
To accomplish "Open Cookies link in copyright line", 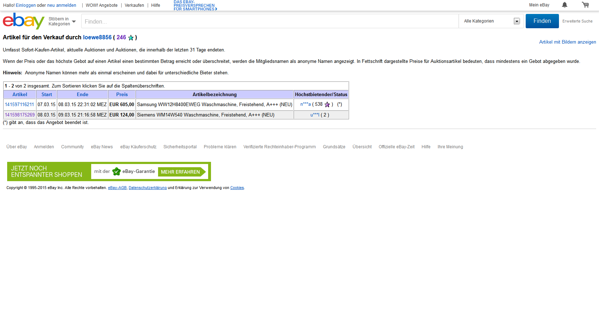I will coord(237,188).
